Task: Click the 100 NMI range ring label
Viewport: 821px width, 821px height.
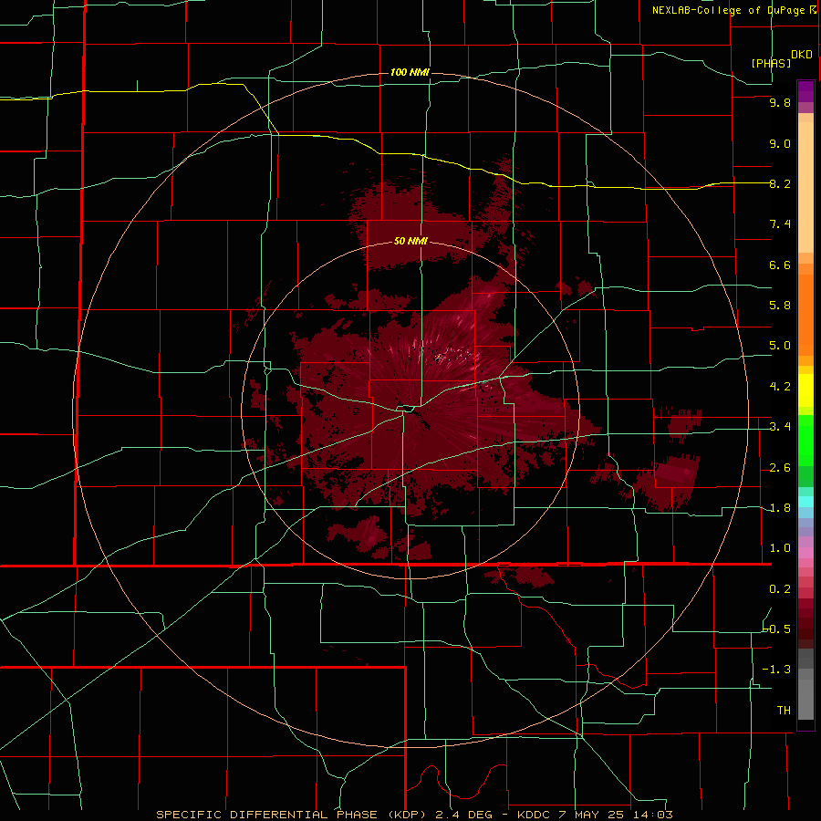Action: [410, 72]
